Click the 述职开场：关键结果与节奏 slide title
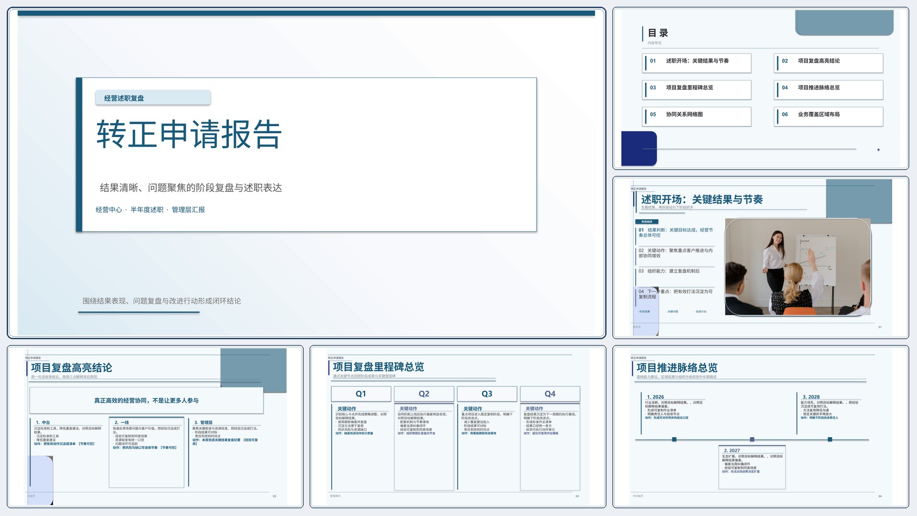 pyautogui.click(x=702, y=200)
